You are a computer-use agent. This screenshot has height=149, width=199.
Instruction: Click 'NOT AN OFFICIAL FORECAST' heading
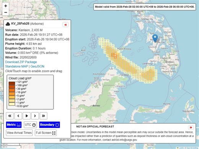coord(95,126)
